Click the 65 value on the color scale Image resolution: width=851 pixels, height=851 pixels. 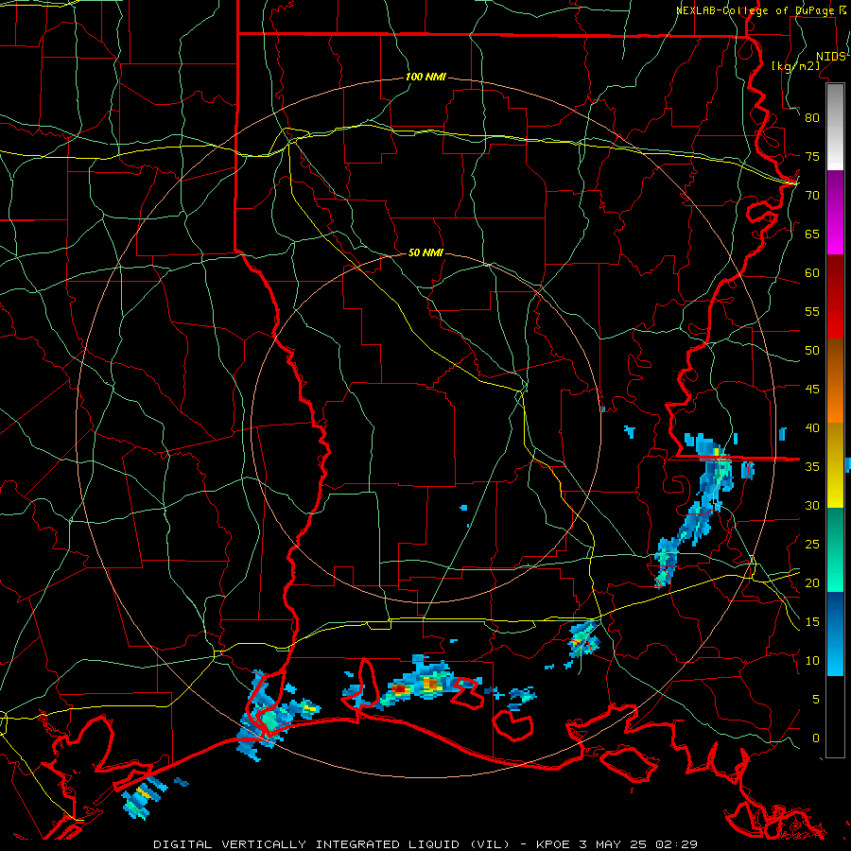tap(812, 234)
